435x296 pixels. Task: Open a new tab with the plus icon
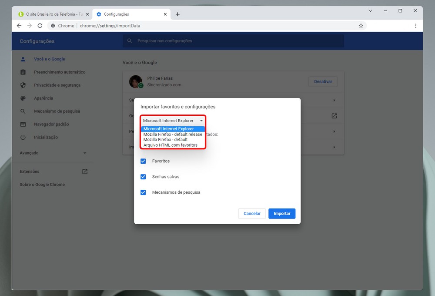(x=177, y=14)
